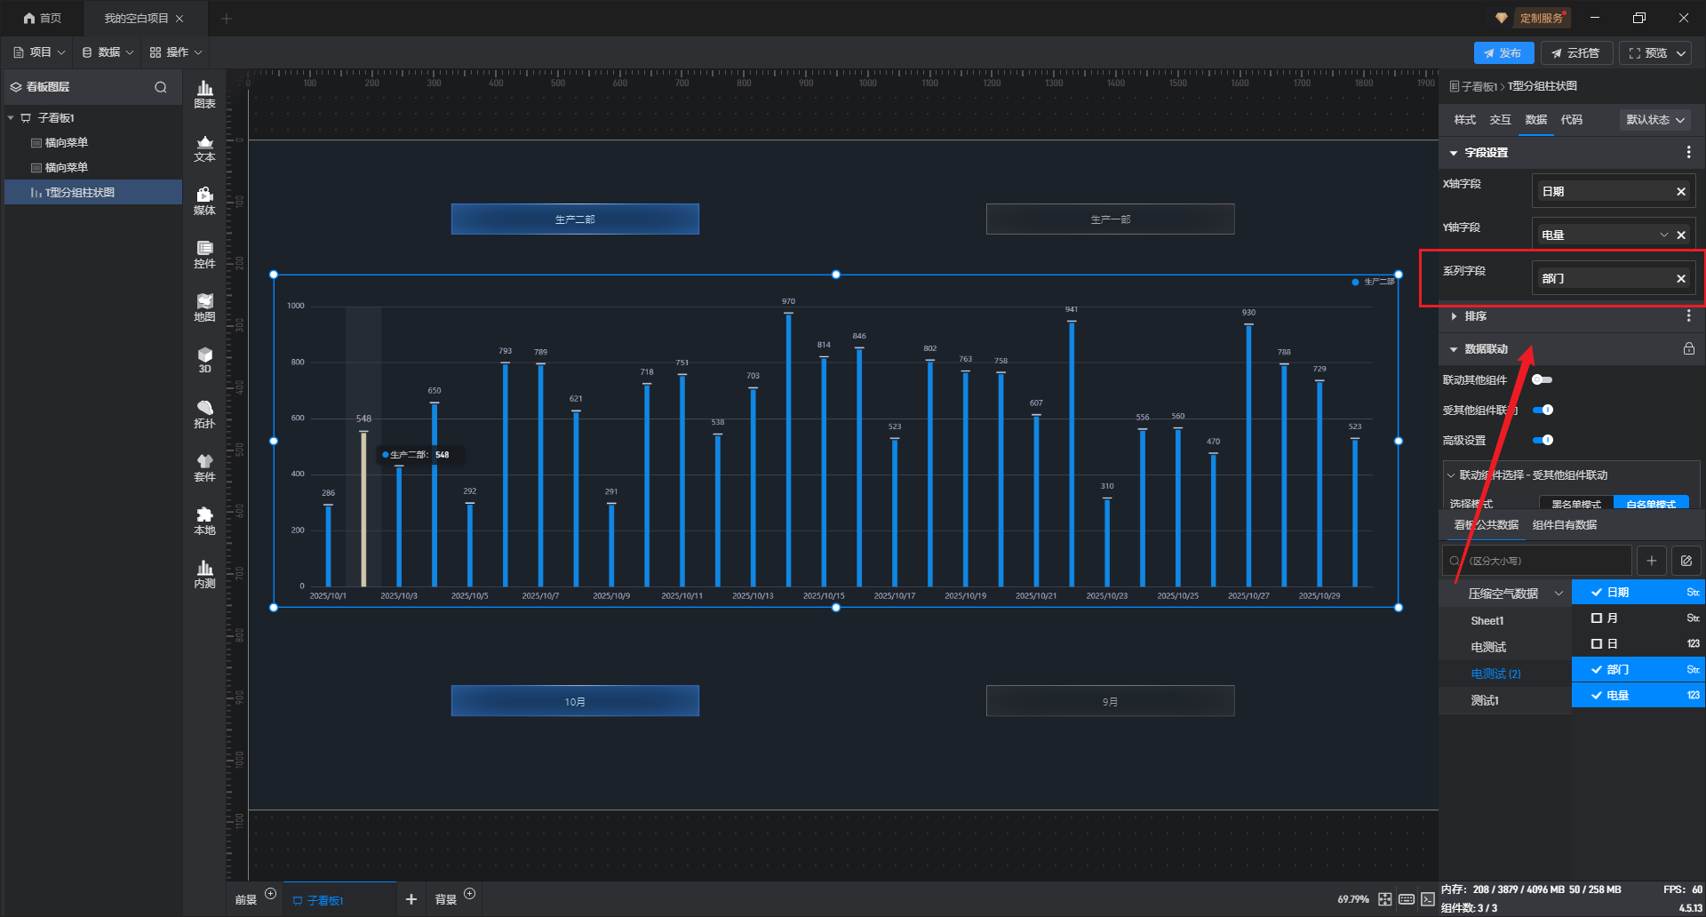Image resolution: width=1706 pixels, height=917 pixels.
Task: Toggle the 联动其他组件 switch
Action: pos(1542,380)
